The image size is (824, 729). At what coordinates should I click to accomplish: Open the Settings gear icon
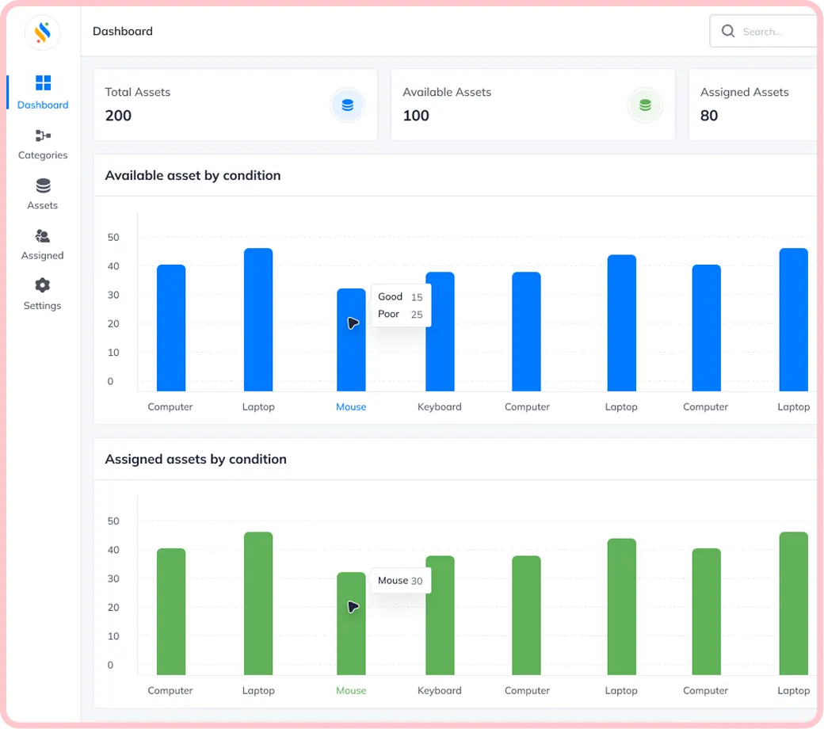(x=43, y=285)
